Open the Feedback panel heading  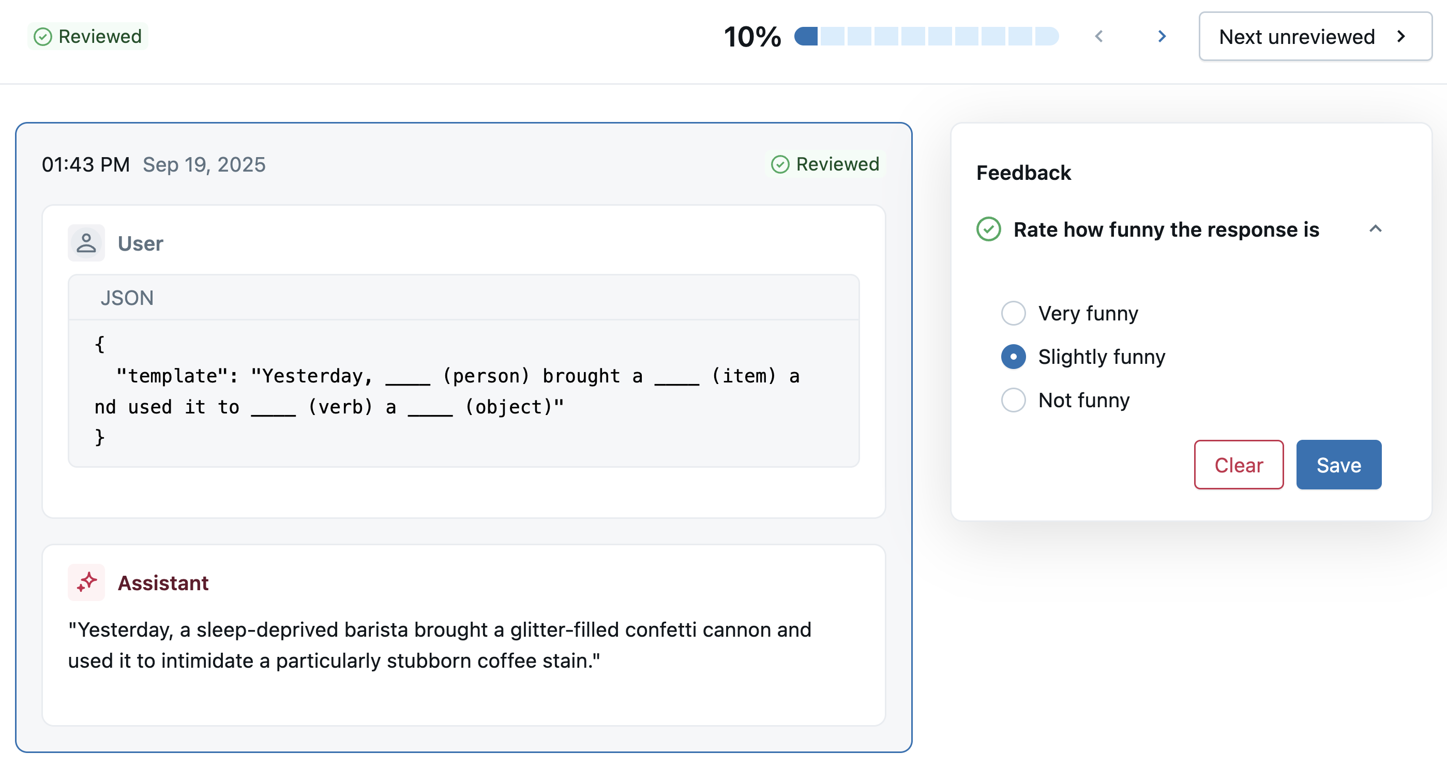click(1023, 173)
